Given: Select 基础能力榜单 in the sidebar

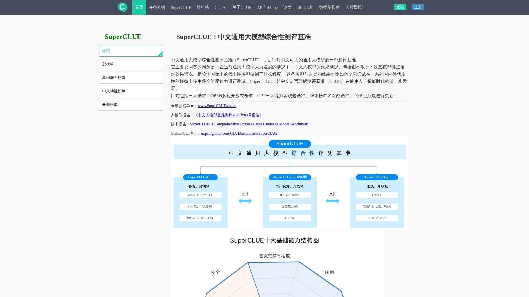Looking at the screenshot, I should pyautogui.click(x=131, y=78).
